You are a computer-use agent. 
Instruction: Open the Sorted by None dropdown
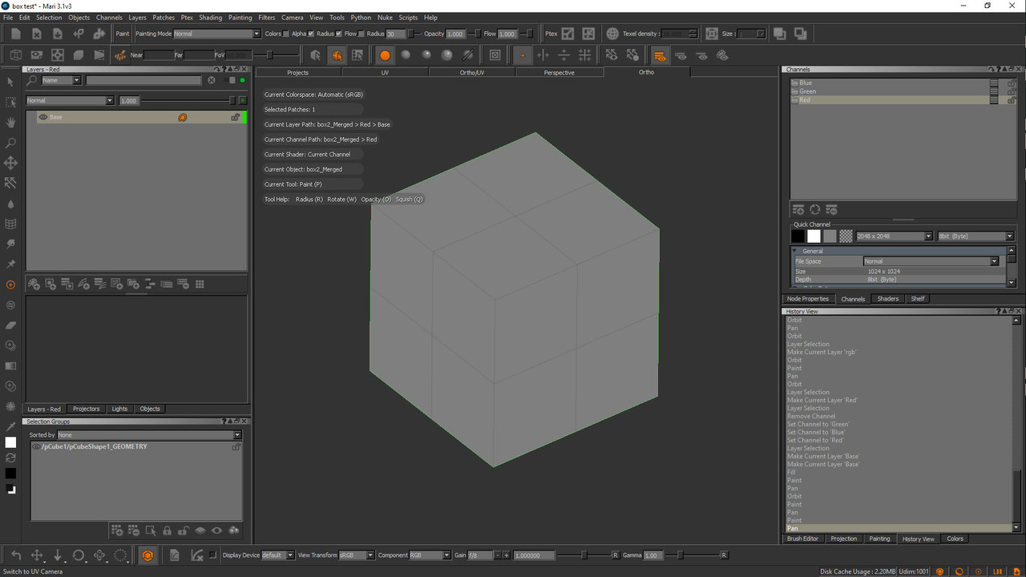[x=149, y=435]
